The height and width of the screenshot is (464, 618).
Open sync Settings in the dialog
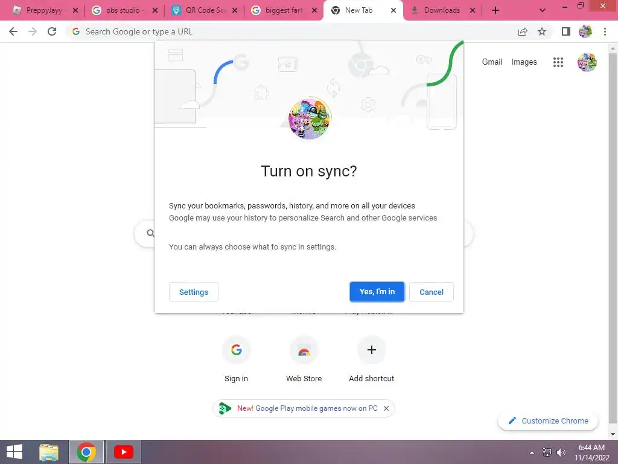[194, 292]
